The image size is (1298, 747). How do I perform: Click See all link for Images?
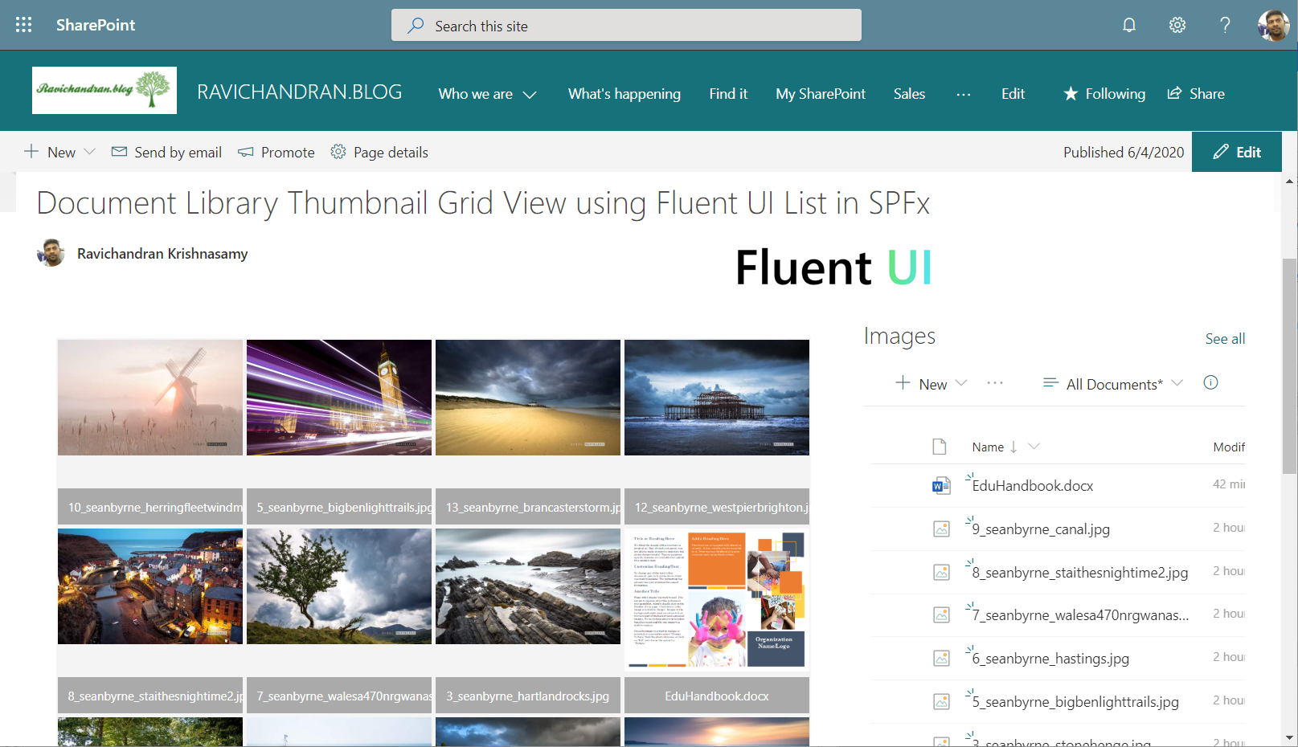point(1225,339)
